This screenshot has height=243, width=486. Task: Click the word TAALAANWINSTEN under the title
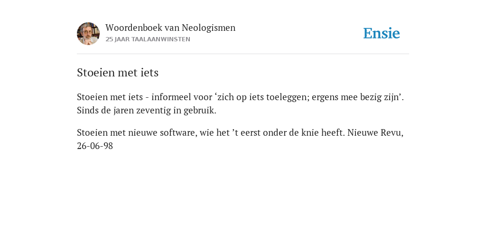[x=161, y=39]
